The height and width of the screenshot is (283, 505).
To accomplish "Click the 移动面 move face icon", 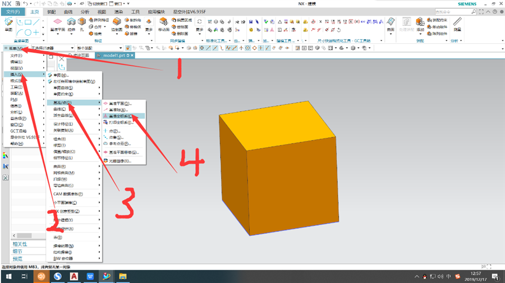I will click(164, 22).
